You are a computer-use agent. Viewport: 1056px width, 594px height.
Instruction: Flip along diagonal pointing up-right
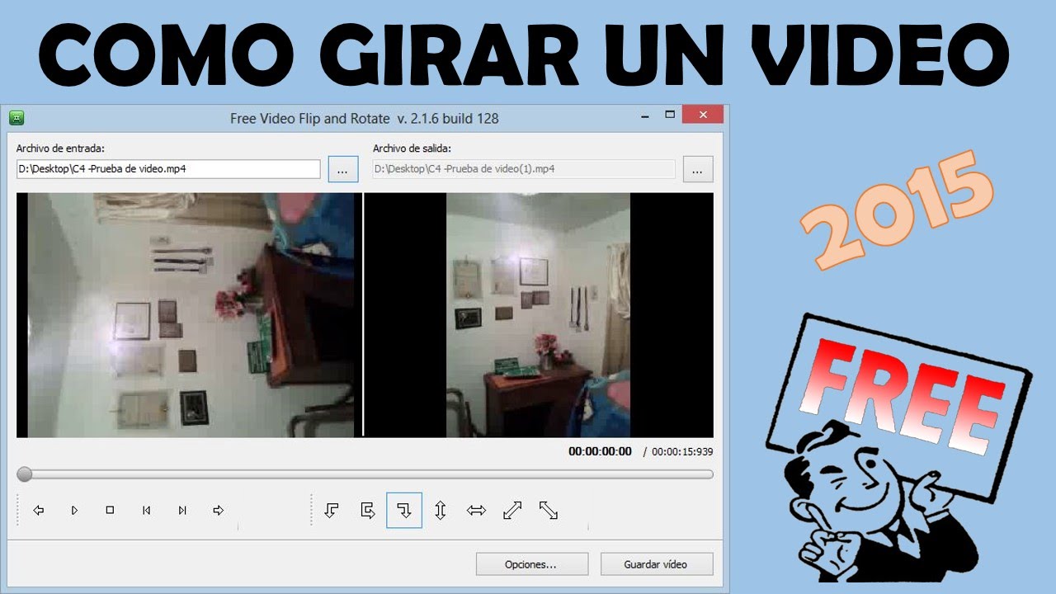[512, 511]
